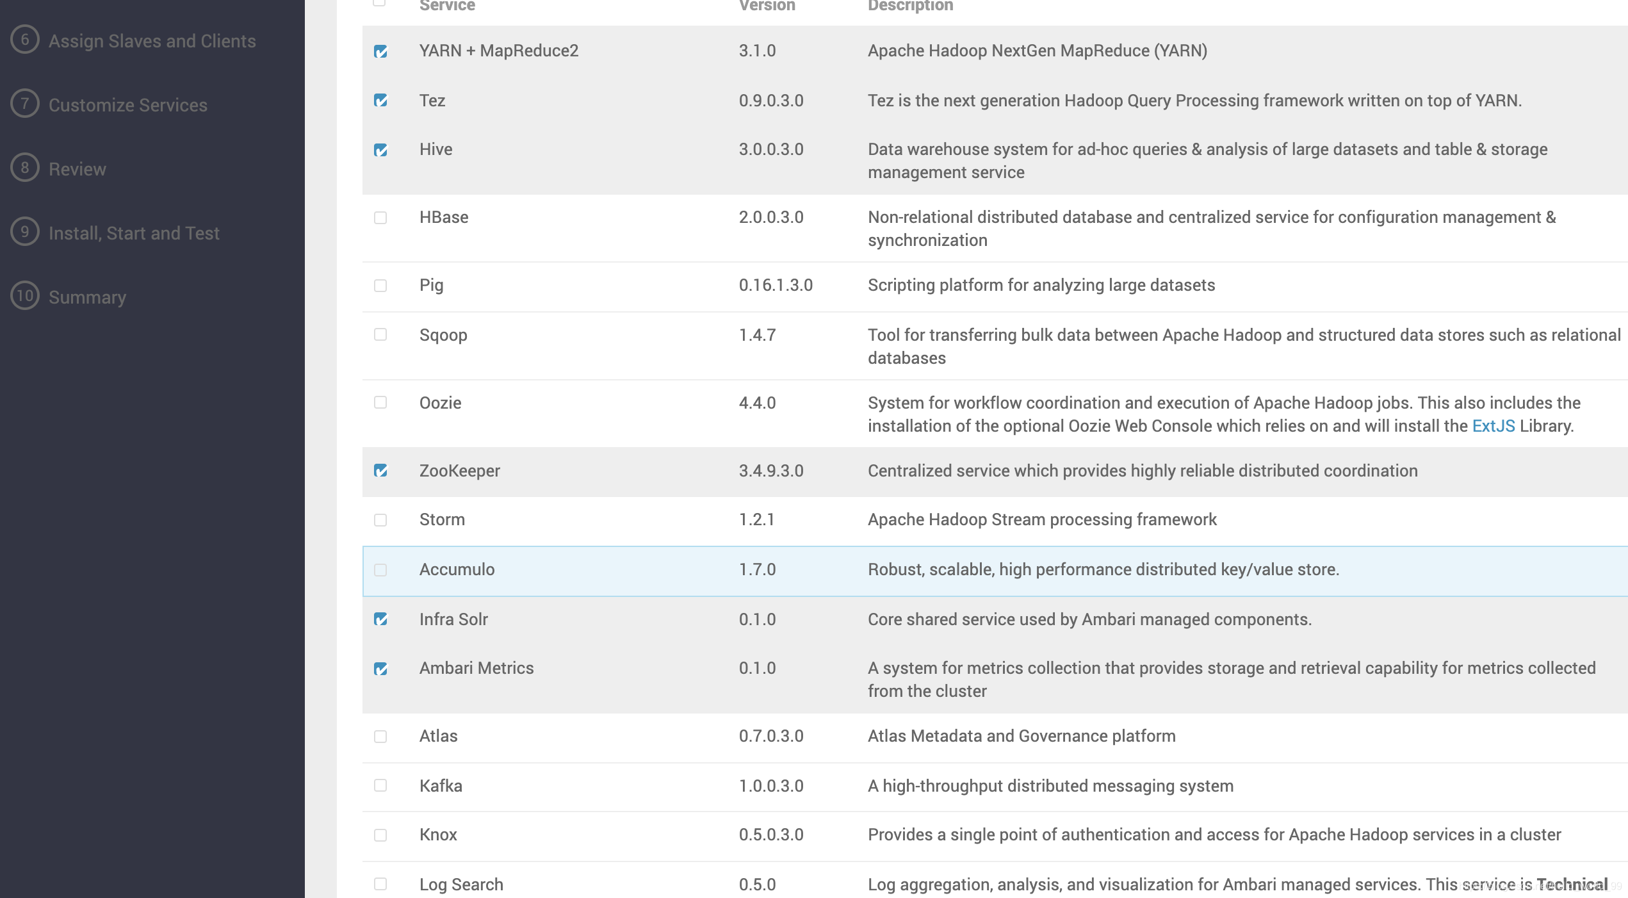
Task: Click the Pig service name
Action: coord(431,285)
